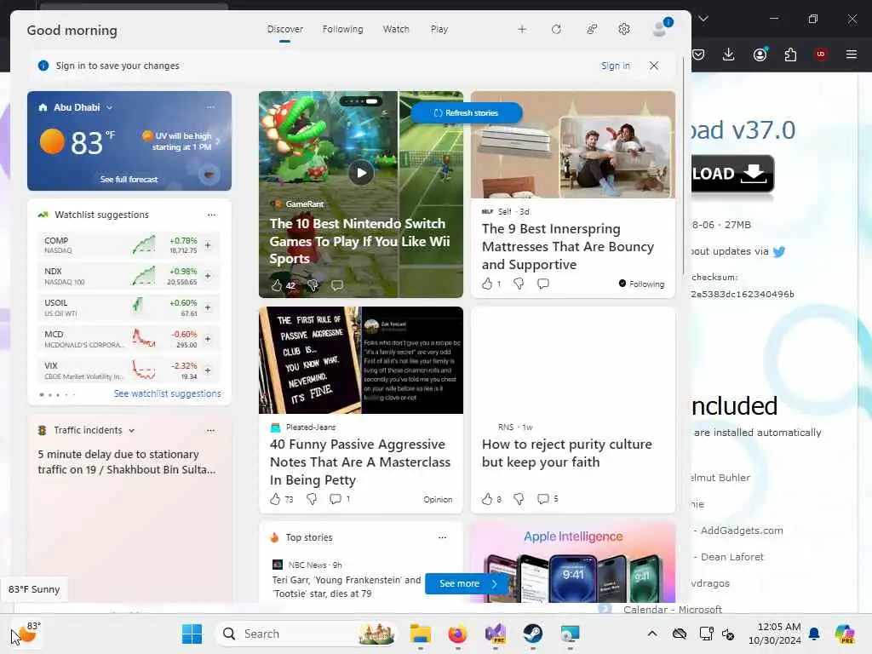
Task: Open See watchlist suggestions link
Action: [168, 393]
